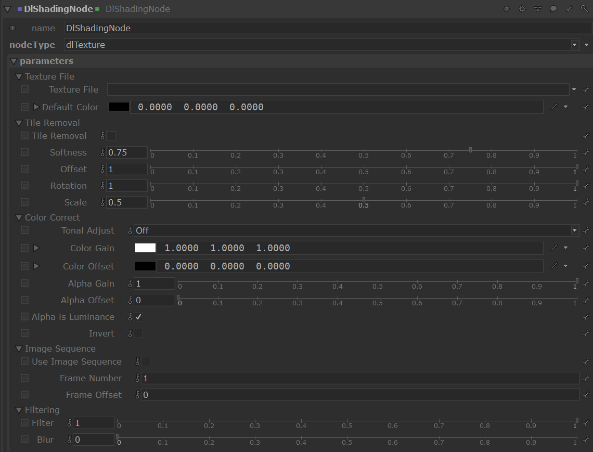Click the magnifier search icon in header
Image resolution: width=593 pixels, height=452 pixels.
[585, 9]
